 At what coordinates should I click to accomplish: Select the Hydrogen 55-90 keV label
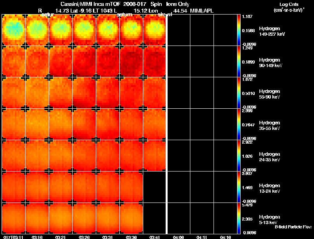click(x=270, y=94)
